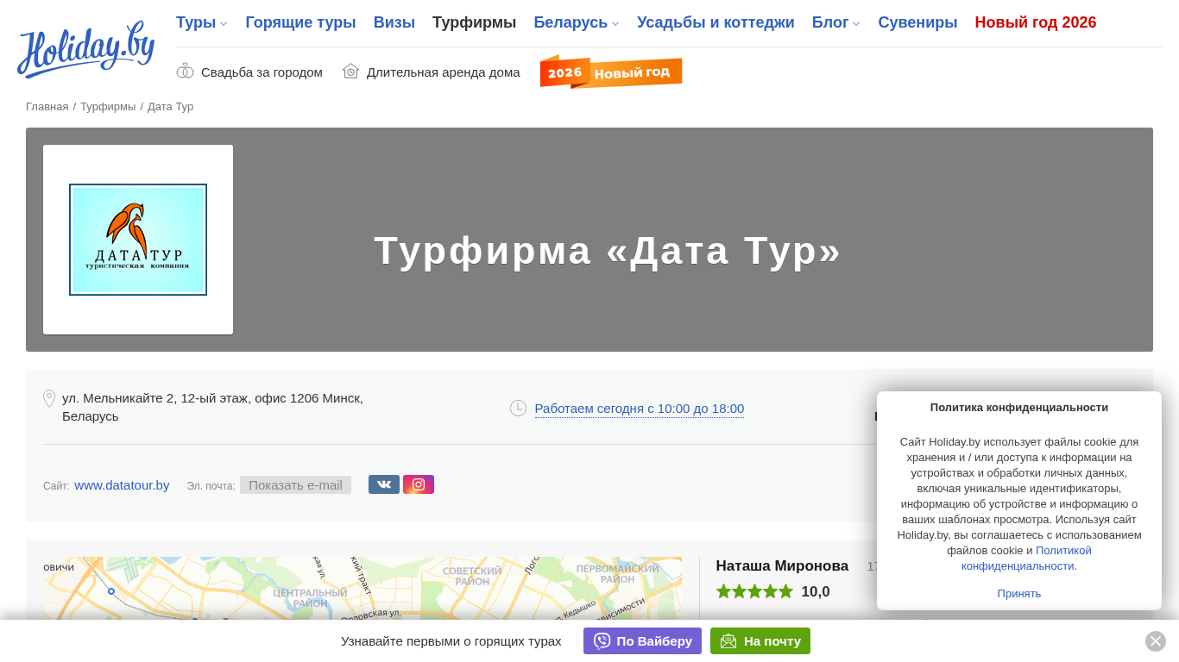Open the Instagram social icon
The height and width of the screenshot is (662, 1179).
419,484
